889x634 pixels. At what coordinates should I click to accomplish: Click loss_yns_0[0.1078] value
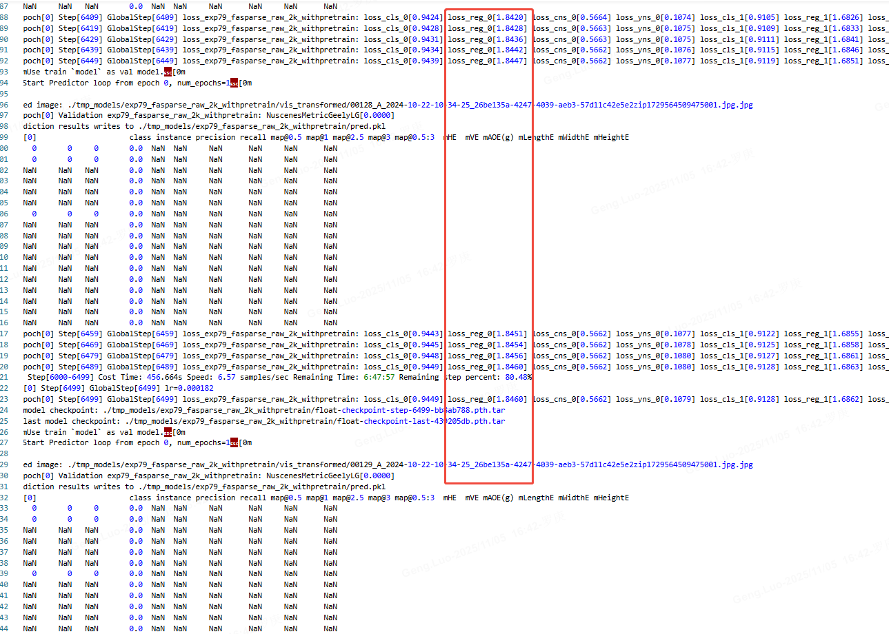coord(656,345)
